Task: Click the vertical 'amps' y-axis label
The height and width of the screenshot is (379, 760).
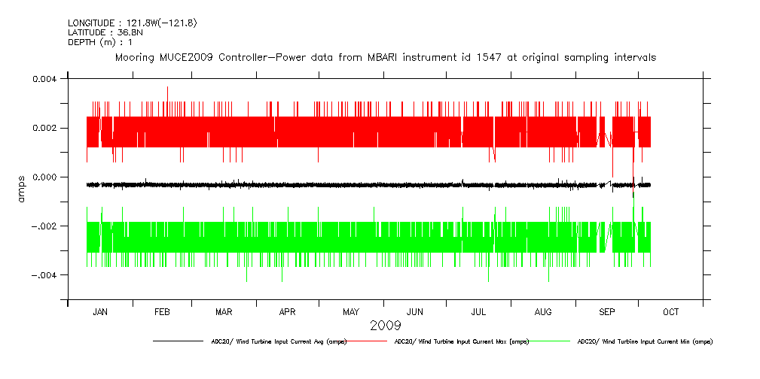Action: click(21, 189)
